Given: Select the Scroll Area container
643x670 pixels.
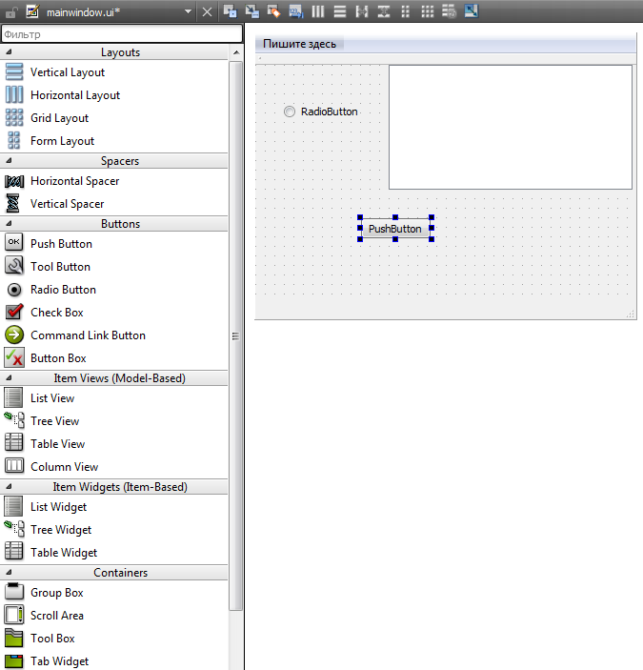Looking at the screenshot, I should pyautogui.click(x=114, y=616).
